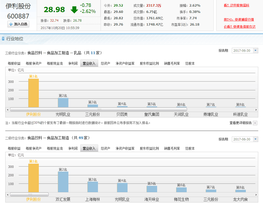Select 每股收益 tab in 食品加工制造 section
Viewport: 263px width, 203px height.
[x=14, y=148]
